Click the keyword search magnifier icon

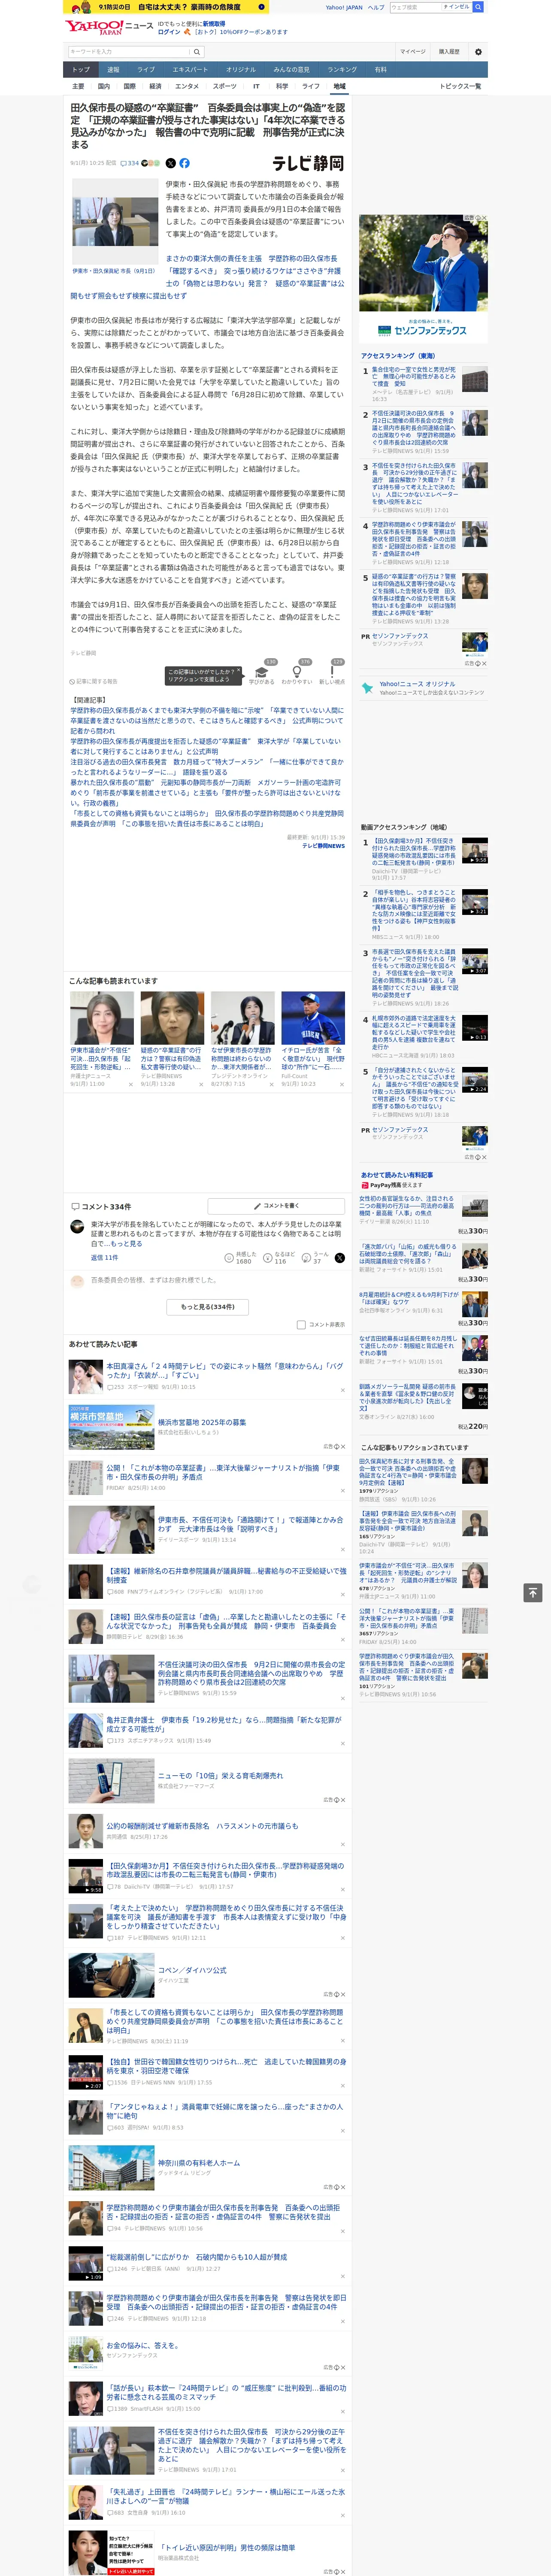[198, 51]
